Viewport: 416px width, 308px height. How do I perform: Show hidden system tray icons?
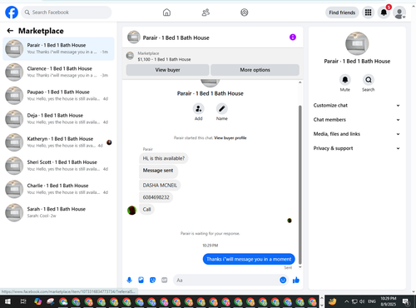pyautogui.click(x=346, y=301)
